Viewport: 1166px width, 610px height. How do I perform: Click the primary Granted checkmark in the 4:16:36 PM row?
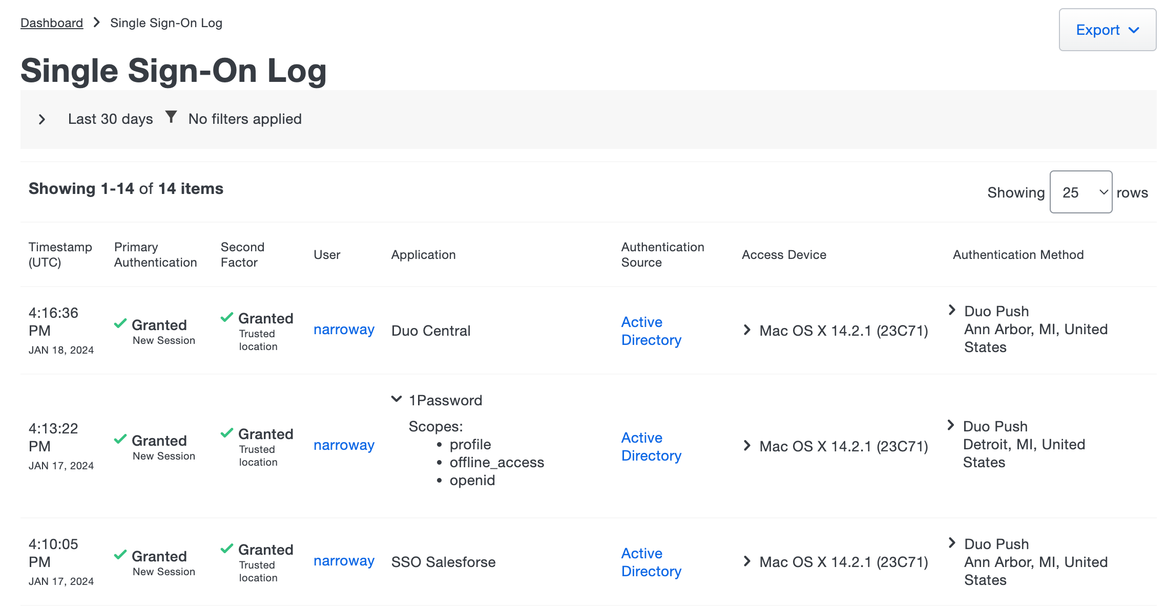120,323
